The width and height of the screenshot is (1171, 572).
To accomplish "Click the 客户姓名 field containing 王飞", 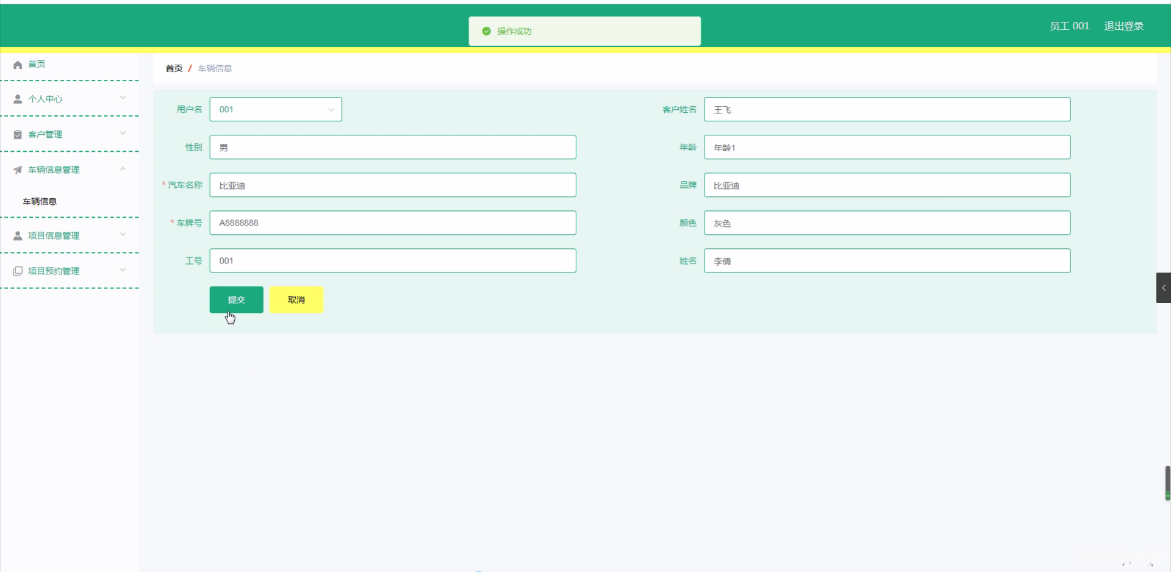I will (887, 109).
